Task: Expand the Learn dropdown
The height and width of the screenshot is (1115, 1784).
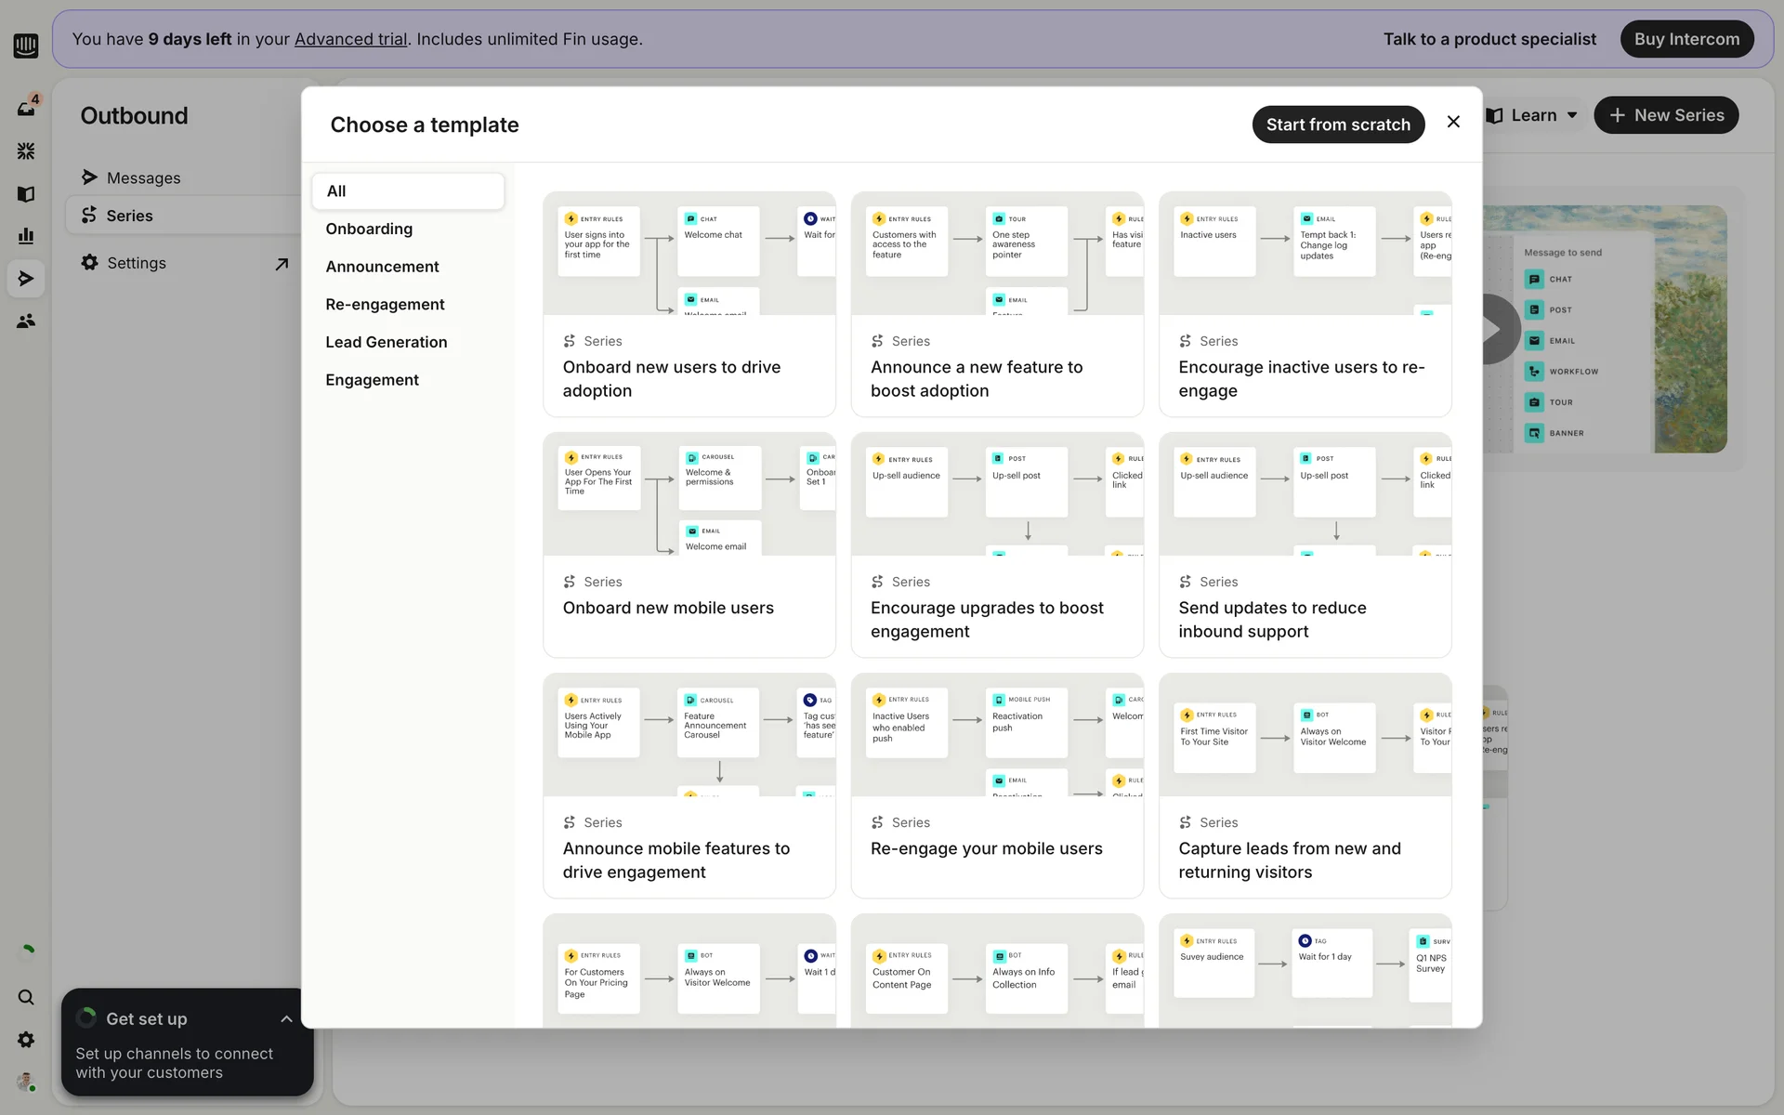Action: 1532,115
